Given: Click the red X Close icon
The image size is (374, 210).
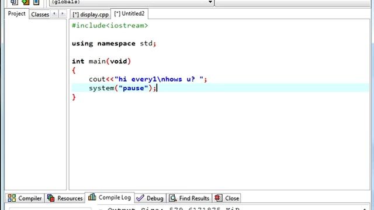Looking at the screenshot, I should click(x=218, y=198).
